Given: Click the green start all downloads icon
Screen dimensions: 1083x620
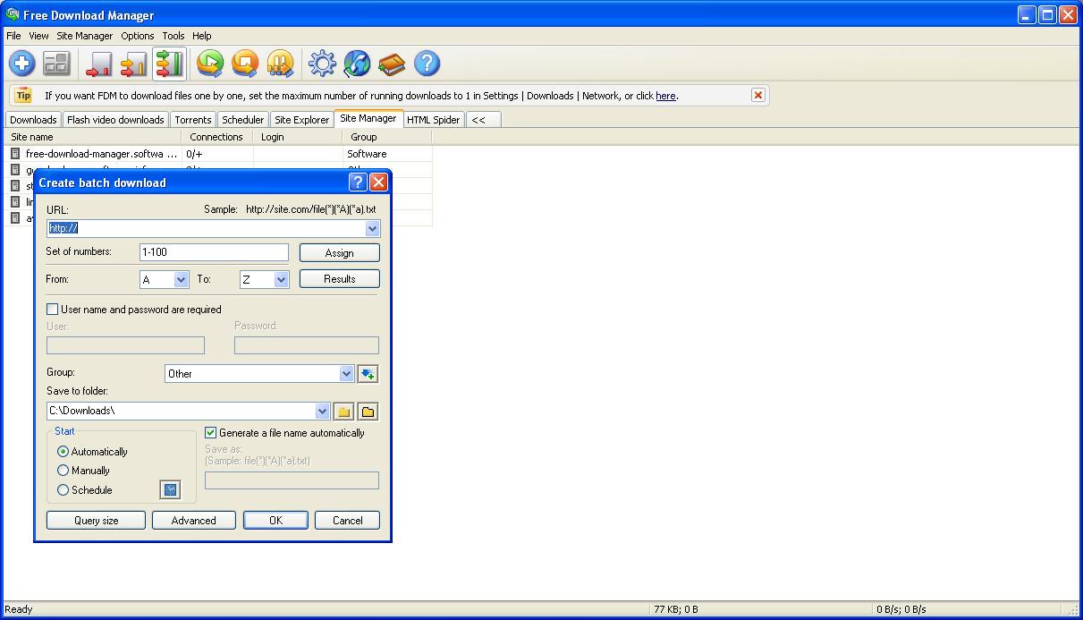Looking at the screenshot, I should (210, 63).
